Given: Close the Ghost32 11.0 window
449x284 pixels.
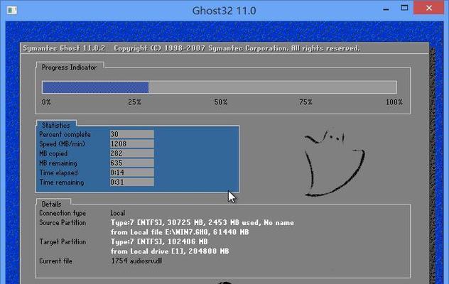Looking at the screenshot, I should (x=428, y=8).
